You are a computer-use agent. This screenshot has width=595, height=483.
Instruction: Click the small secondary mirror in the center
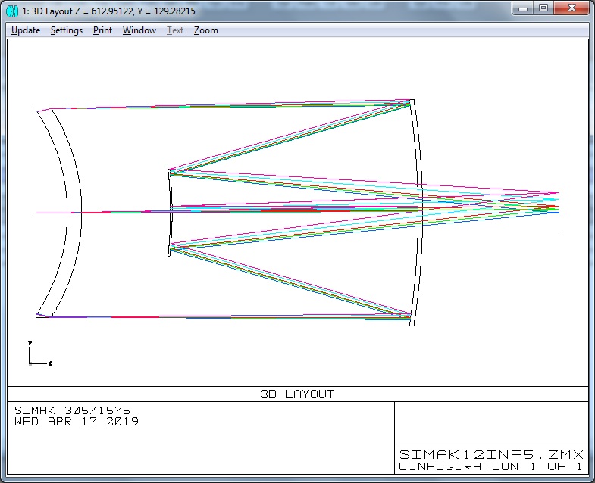coord(170,212)
